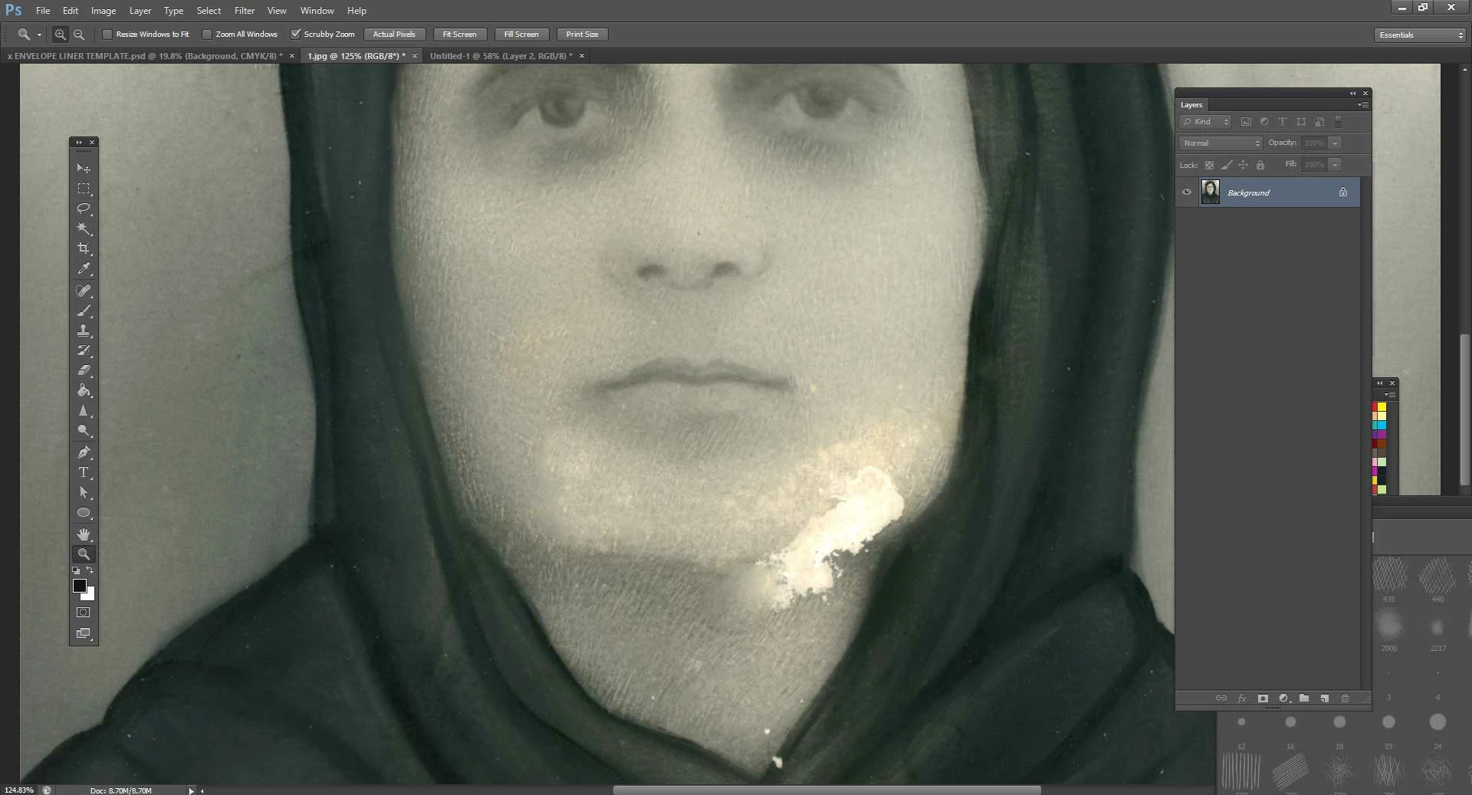
Task: Select the History Brush tool
Action: [x=84, y=350]
